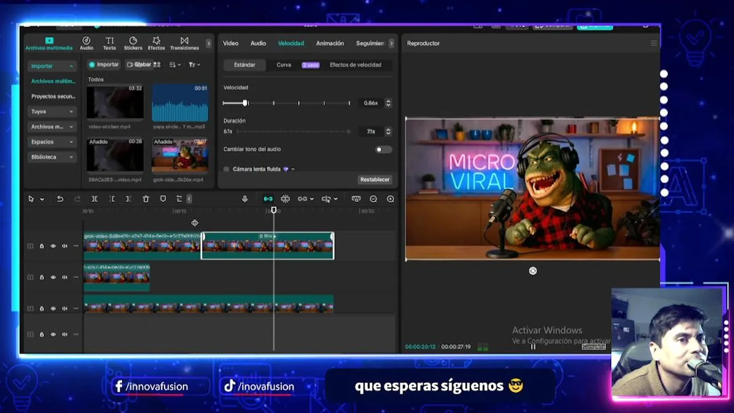This screenshot has height=413, width=734.
Task: Toggle main track magnet icon
Action: pyautogui.click(x=268, y=199)
